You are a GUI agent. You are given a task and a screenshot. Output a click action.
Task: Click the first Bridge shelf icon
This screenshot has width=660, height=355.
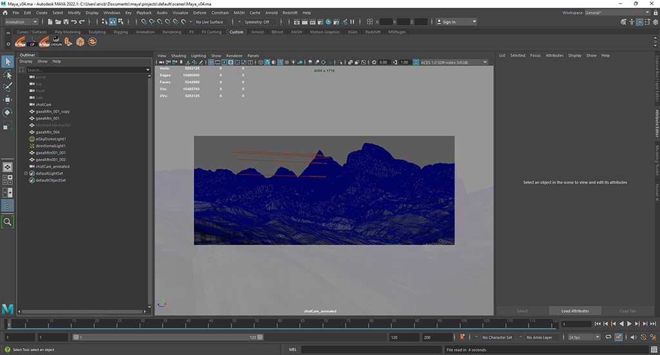click(x=20, y=42)
